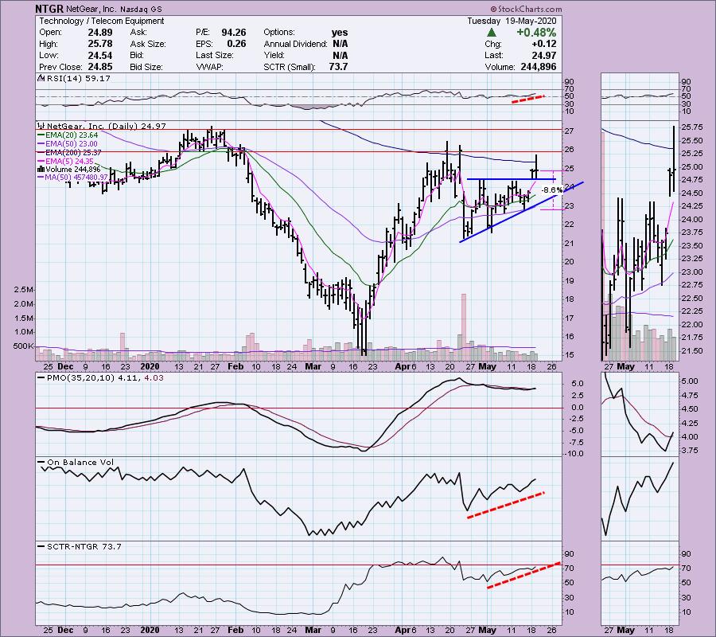Viewport: 716px width, 637px height.
Task: Click the Low price 24.54
Action: click(100, 55)
